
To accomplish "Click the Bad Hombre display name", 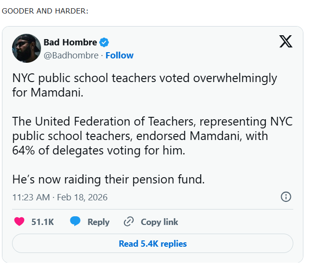I will click(70, 42).
